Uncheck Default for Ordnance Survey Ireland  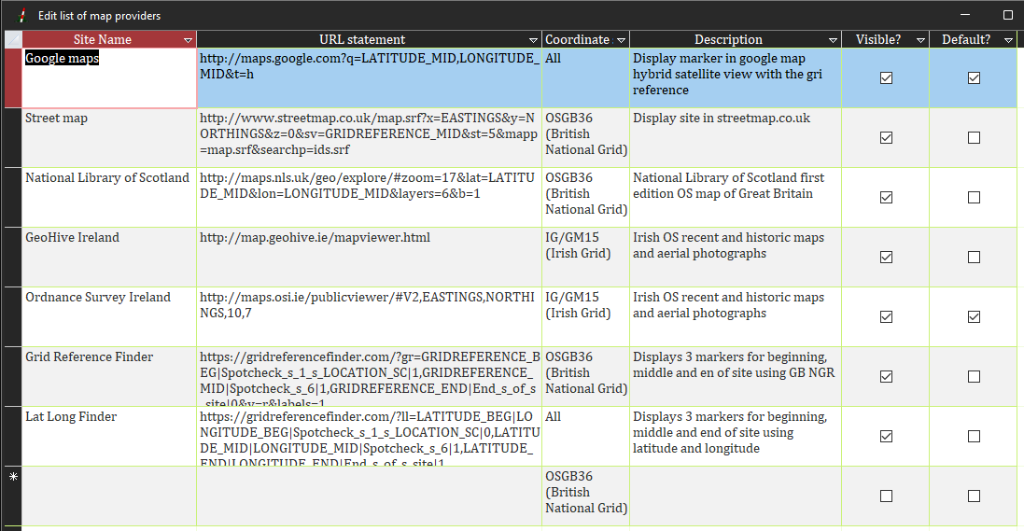pos(974,317)
